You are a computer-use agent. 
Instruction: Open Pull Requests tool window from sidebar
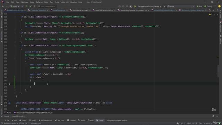(2, 37)
